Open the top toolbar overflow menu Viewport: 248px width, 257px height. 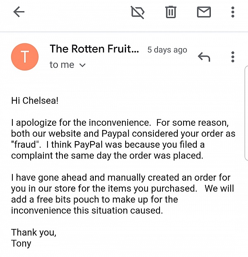(x=233, y=12)
